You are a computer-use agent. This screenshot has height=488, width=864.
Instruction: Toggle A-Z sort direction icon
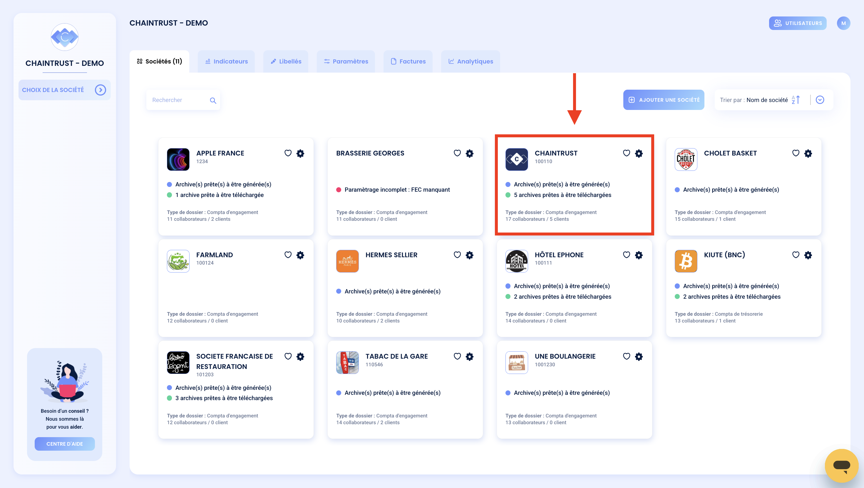[796, 100]
